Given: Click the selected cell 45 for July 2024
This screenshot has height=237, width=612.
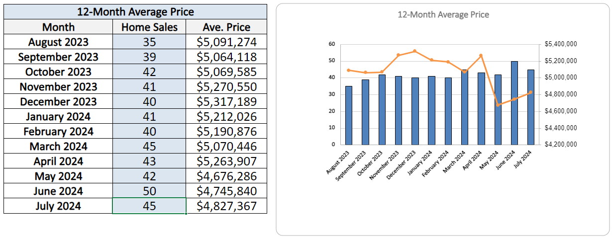Looking at the screenshot, I should click(149, 206).
